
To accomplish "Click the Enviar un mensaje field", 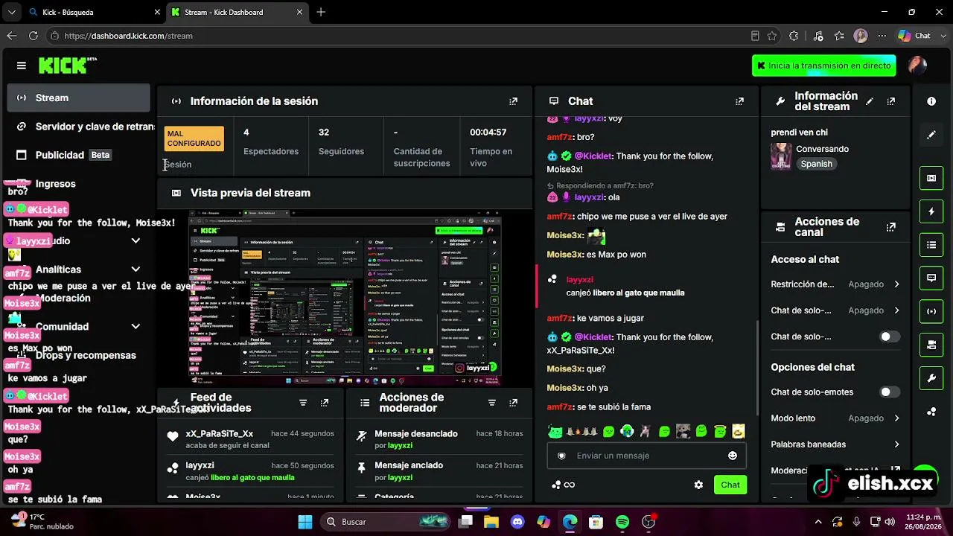I will [646, 456].
